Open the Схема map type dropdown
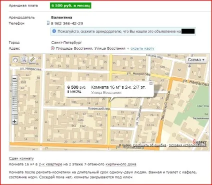Screen dimensions: 212x185 pyautogui.click(x=196, y=60)
